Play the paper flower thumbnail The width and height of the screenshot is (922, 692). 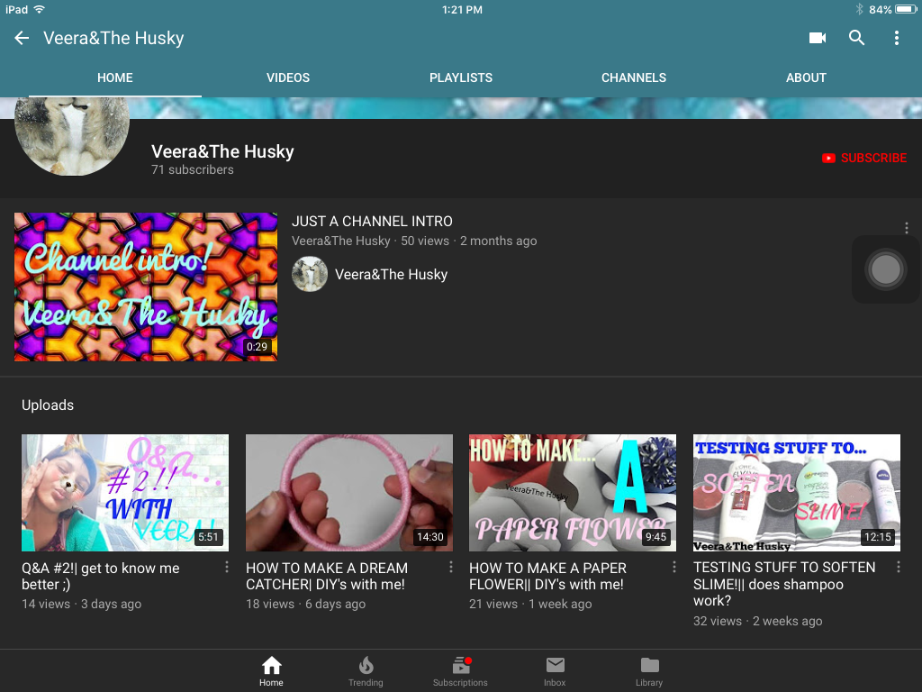(x=573, y=493)
